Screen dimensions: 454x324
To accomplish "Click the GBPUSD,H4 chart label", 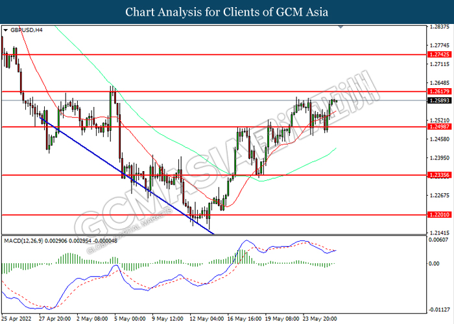I will click(x=27, y=30).
